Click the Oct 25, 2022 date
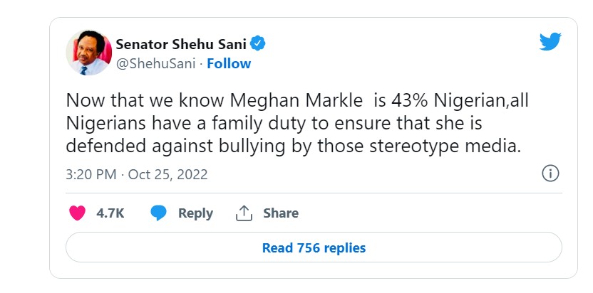This screenshot has width=593, height=293. click(x=168, y=174)
